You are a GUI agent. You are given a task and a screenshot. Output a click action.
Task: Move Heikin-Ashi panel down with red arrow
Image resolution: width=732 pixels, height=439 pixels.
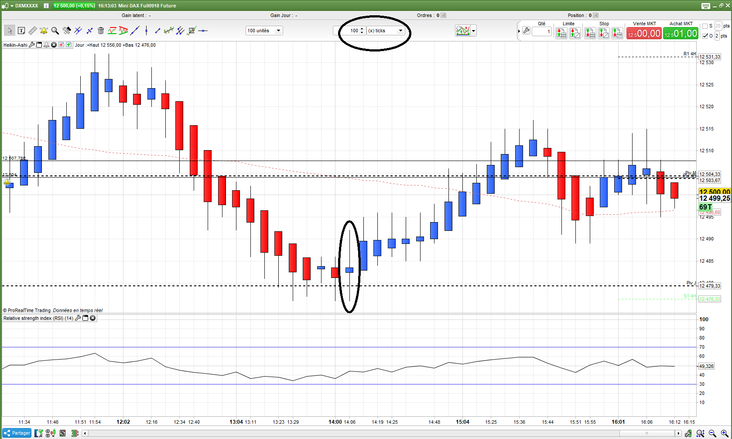coord(61,45)
